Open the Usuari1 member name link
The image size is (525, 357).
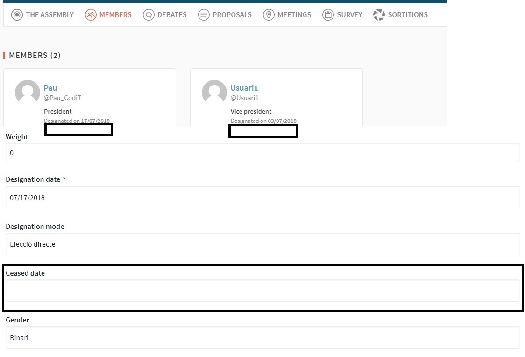coord(244,88)
